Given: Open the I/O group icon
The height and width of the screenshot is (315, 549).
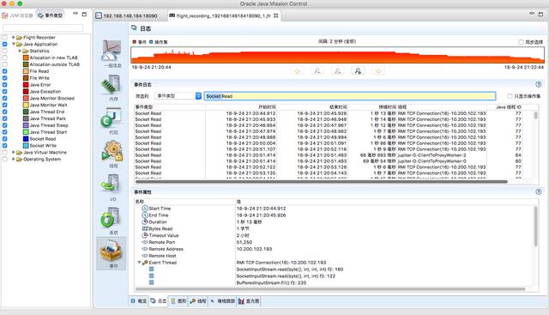Looking at the screenshot, I should (111, 185).
